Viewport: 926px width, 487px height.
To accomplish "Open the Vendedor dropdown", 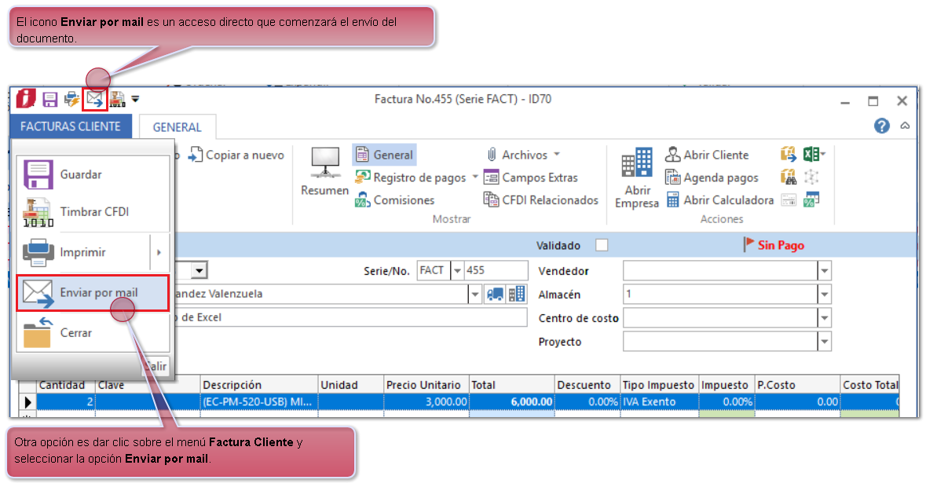I will [825, 271].
